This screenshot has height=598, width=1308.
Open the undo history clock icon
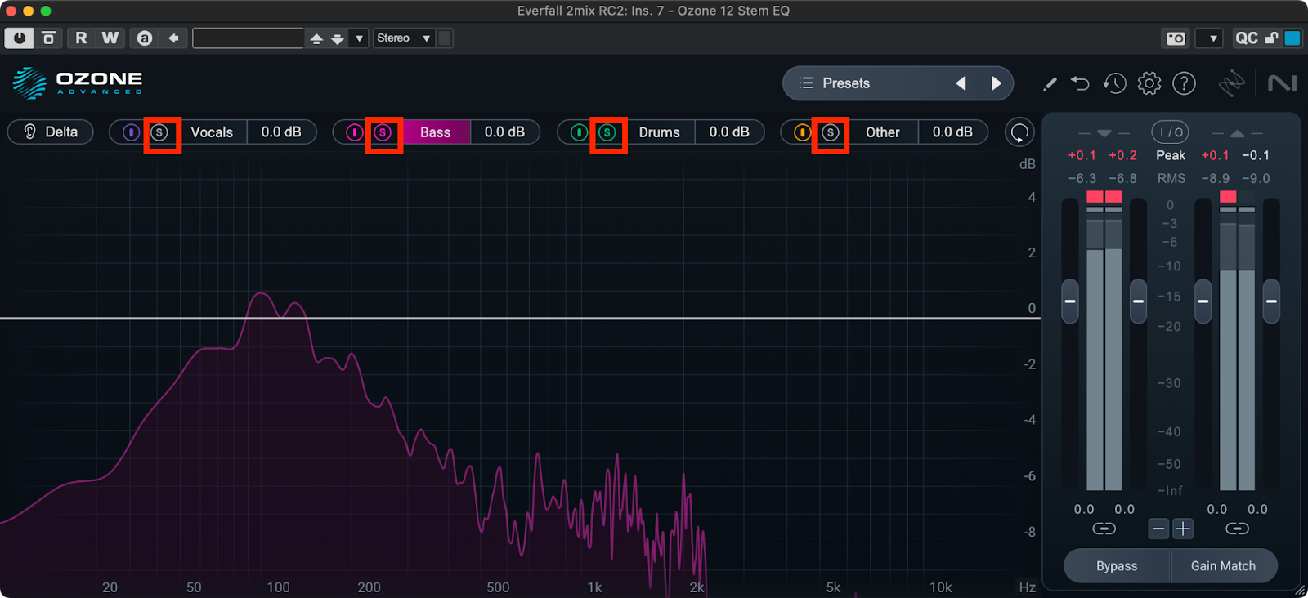click(x=1114, y=83)
